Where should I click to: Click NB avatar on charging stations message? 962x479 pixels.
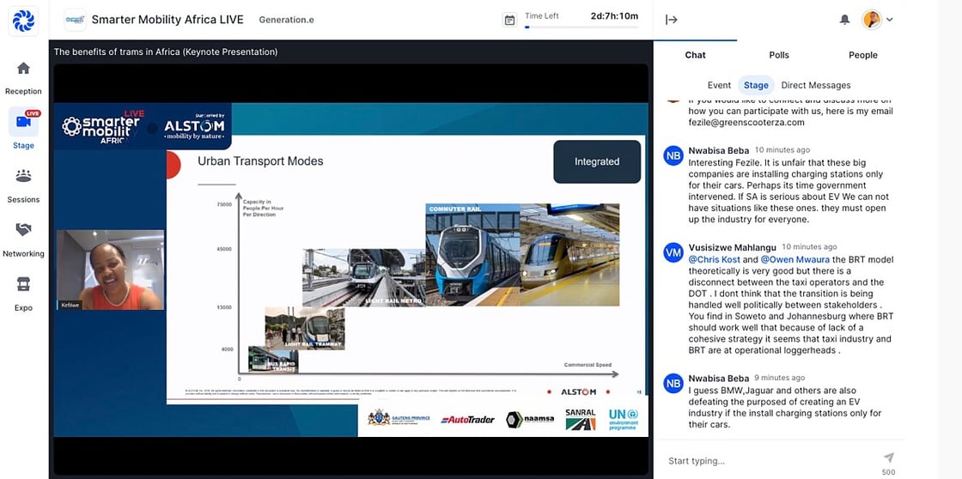pyautogui.click(x=673, y=155)
